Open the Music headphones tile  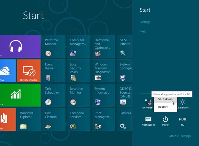pos(20,46)
